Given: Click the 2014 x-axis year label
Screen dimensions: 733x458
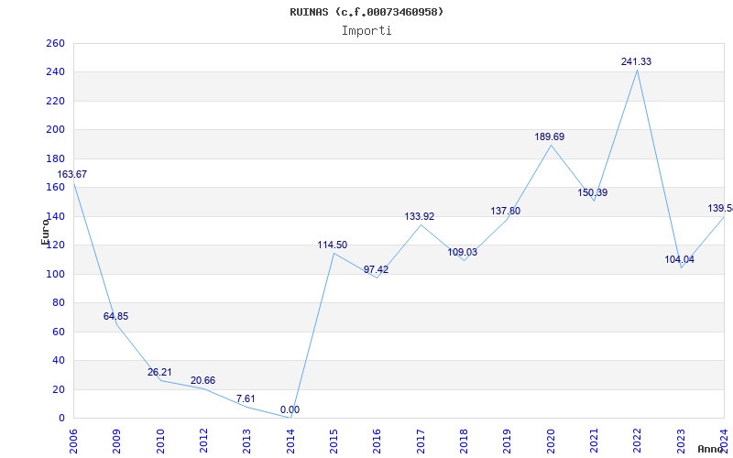Looking at the screenshot, I should pyautogui.click(x=290, y=442).
